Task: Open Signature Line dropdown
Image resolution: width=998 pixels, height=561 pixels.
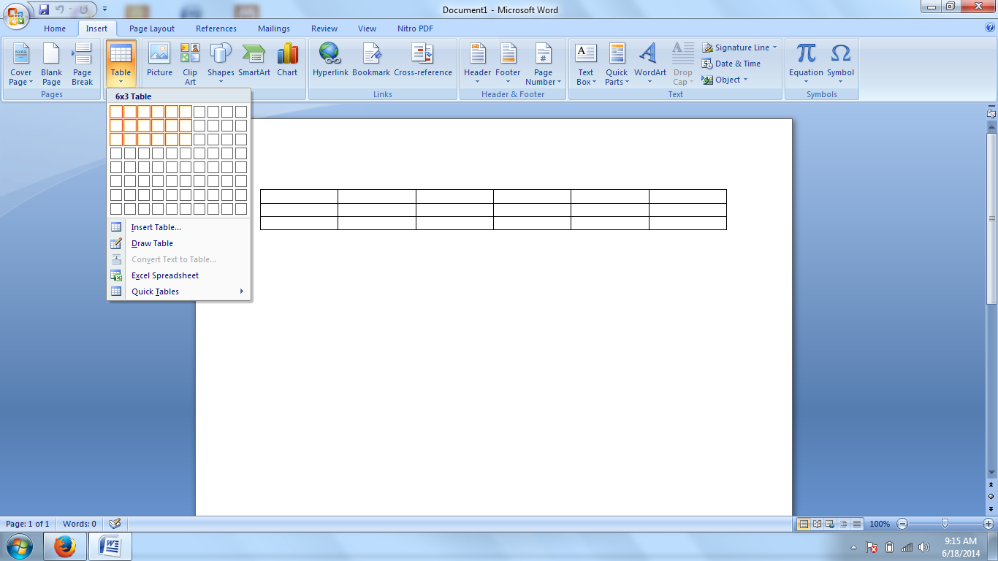Action: pyautogui.click(x=739, y=47)
